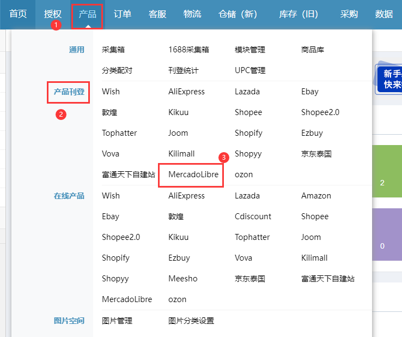Choose Vova under 产品刊登
This screenshot has height=337, width=402.
[x=111, y=154]
